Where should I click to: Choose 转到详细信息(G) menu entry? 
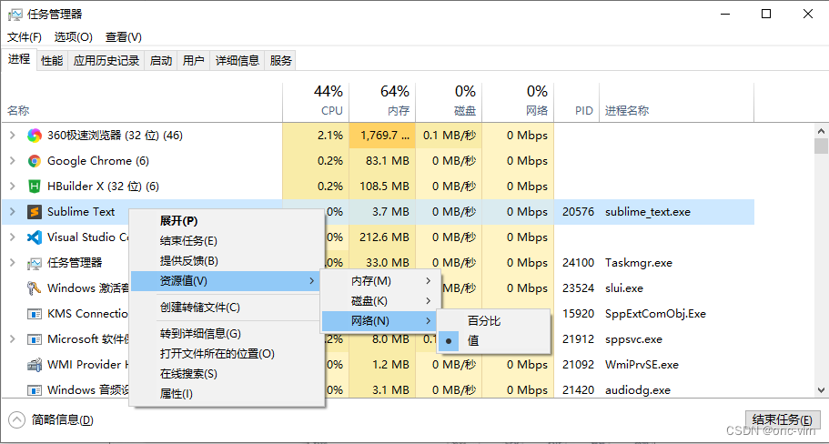pyautogui.click(x=227, y=334)
